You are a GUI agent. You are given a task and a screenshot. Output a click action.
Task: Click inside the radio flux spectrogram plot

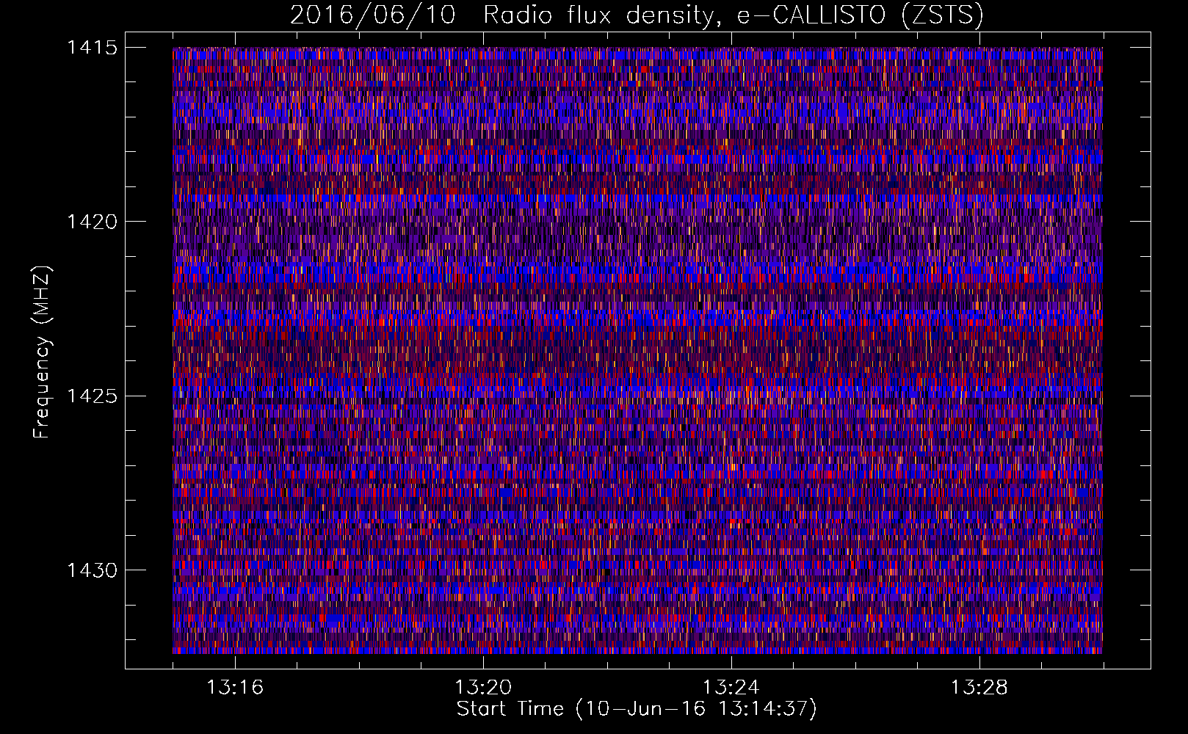637,350
